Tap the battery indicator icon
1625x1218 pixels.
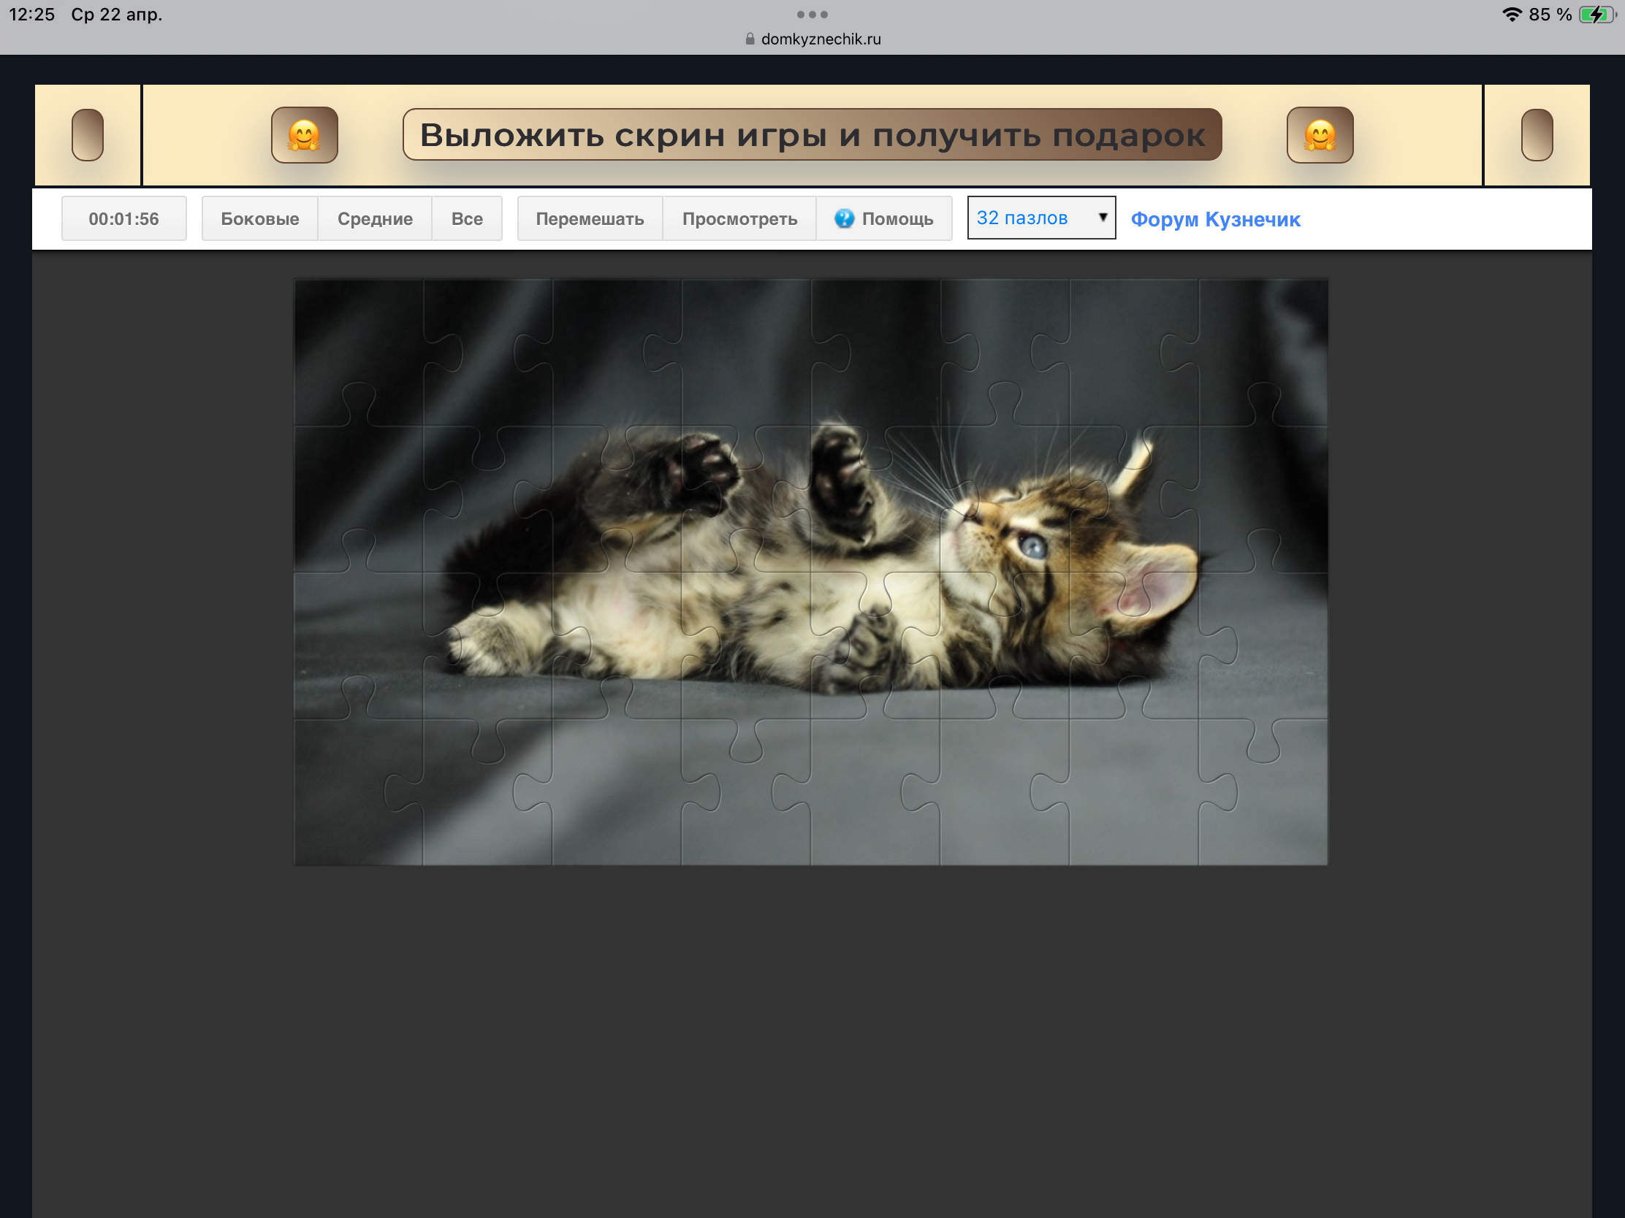click(1596, 15)
